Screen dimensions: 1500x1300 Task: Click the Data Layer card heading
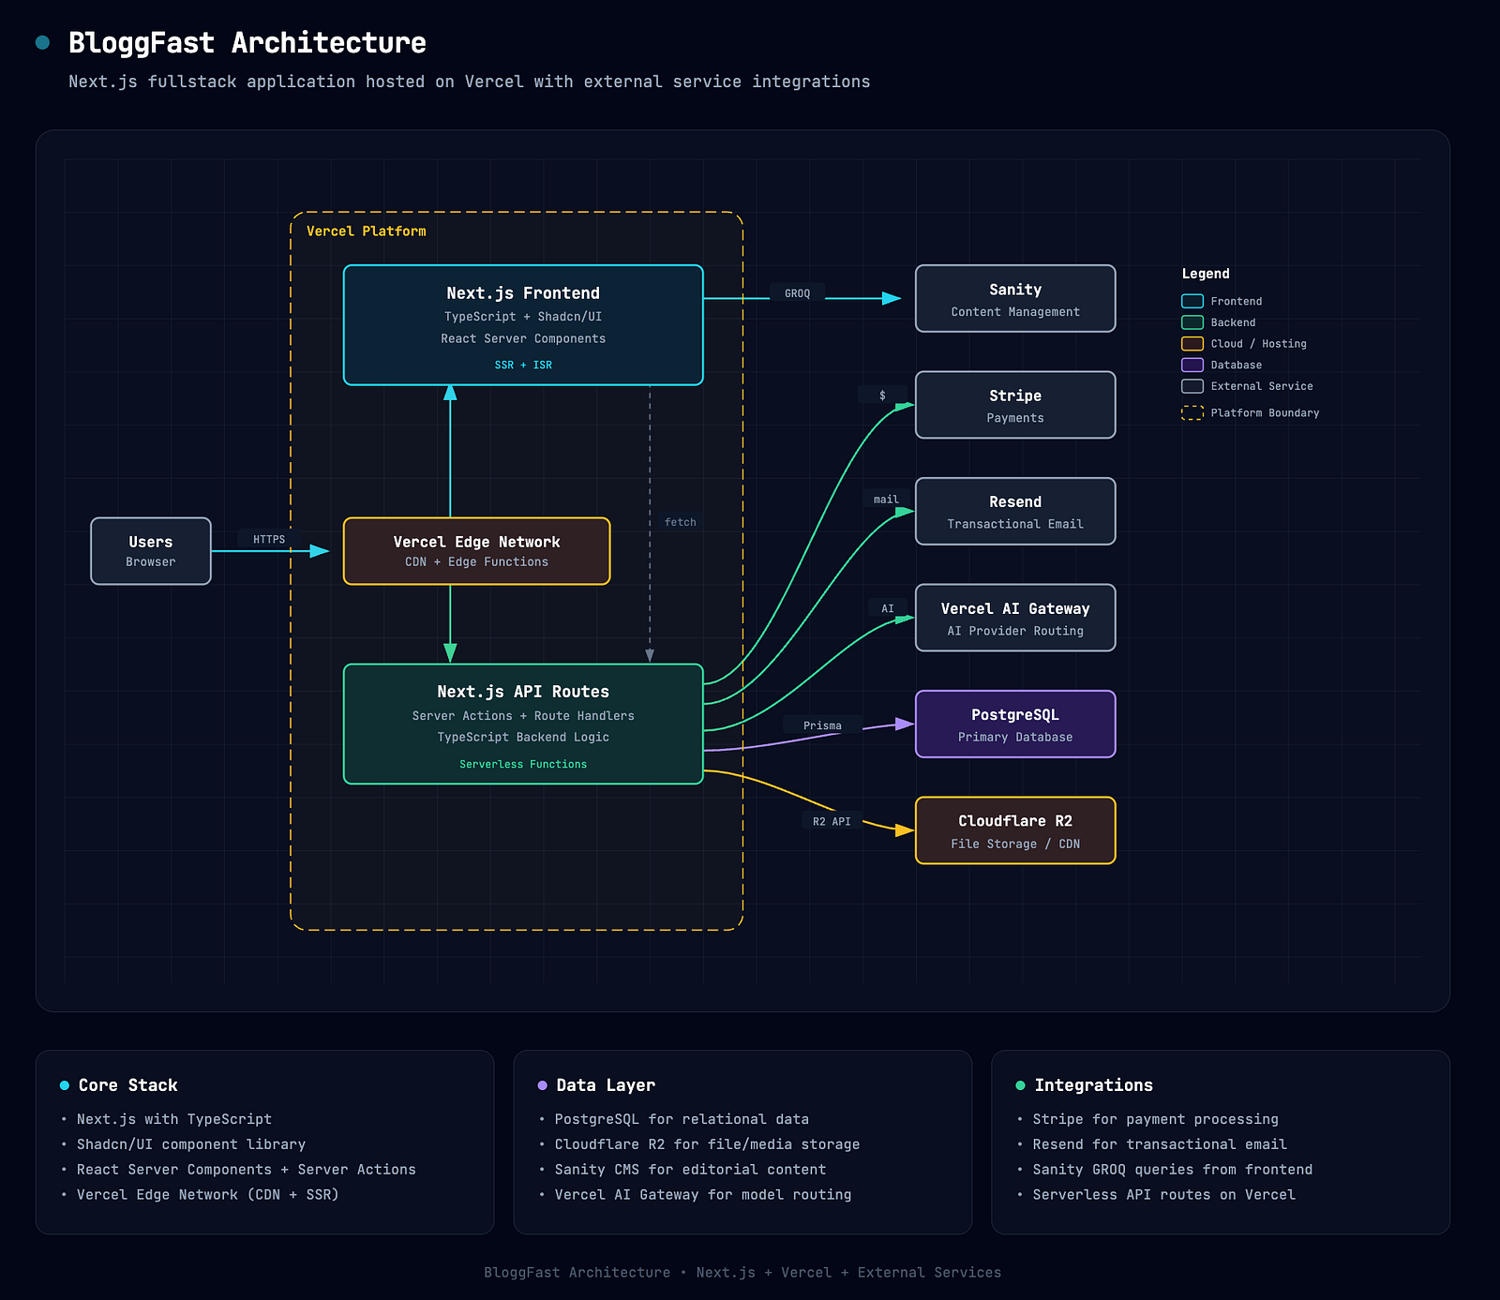pyautogui.click(x=606, y=1085)
